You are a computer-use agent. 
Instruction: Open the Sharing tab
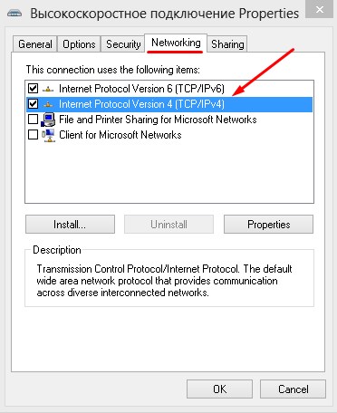tap(227, 44)
